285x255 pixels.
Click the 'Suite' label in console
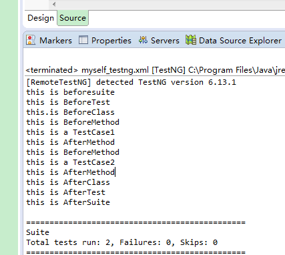[x=37, y=232]
